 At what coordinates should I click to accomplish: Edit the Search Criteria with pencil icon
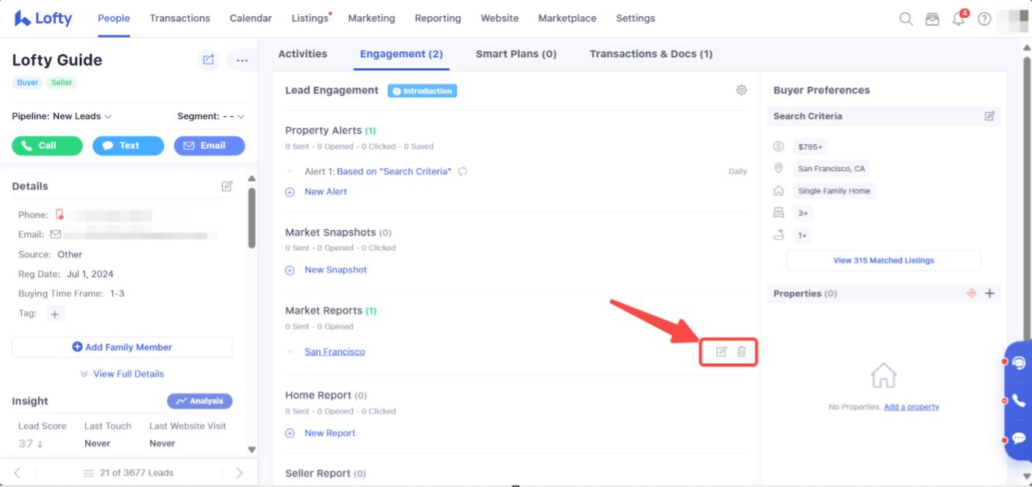coord(989,116)
